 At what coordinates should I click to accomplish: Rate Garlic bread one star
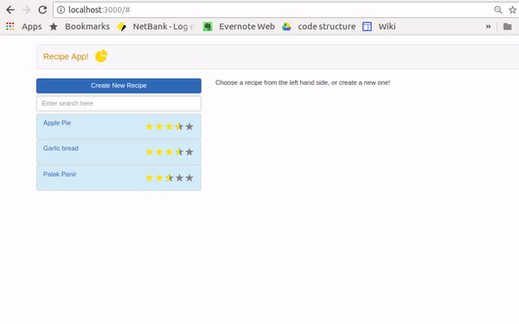[150, 152]
